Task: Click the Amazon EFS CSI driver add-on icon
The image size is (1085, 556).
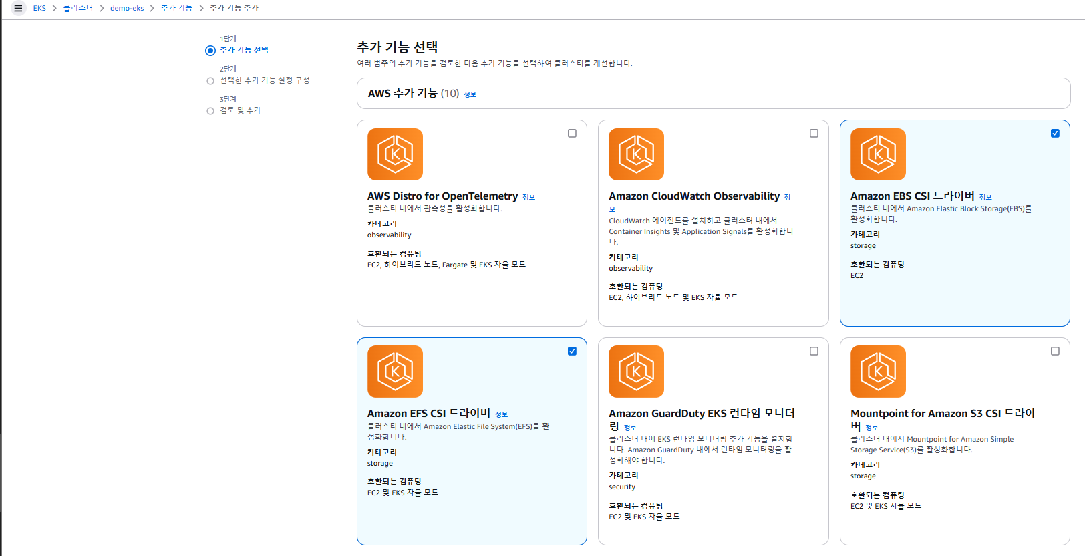Action: [395, 372]
